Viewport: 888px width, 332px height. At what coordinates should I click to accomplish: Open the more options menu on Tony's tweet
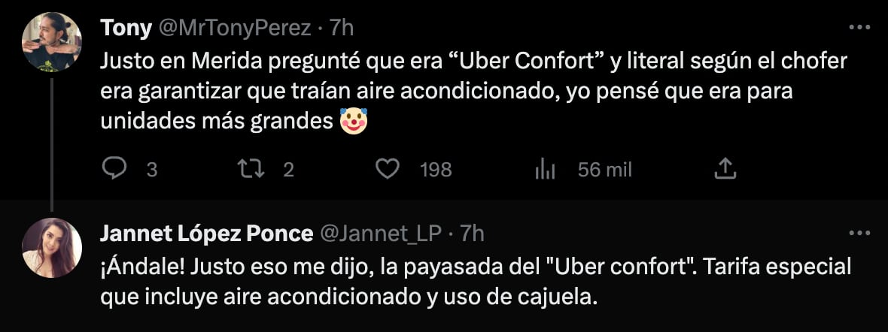point(859,27)
